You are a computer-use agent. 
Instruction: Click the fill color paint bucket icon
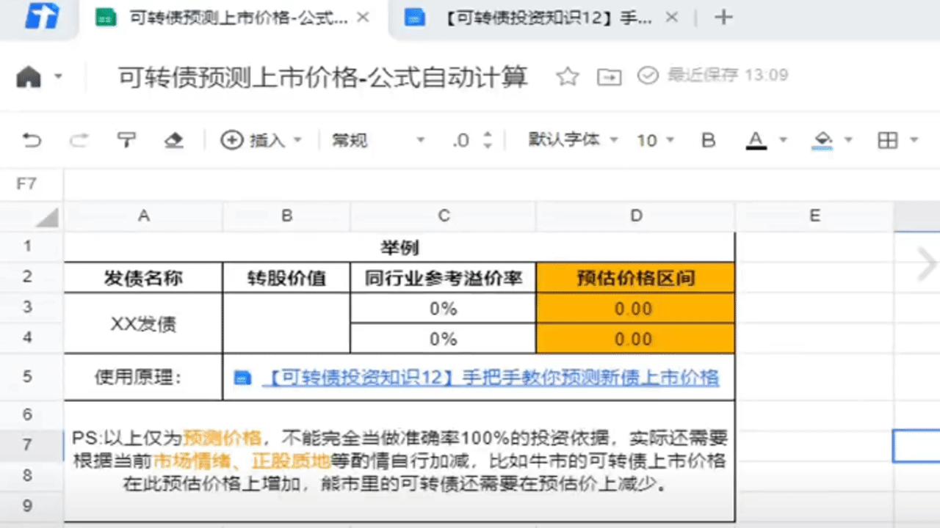822,140
